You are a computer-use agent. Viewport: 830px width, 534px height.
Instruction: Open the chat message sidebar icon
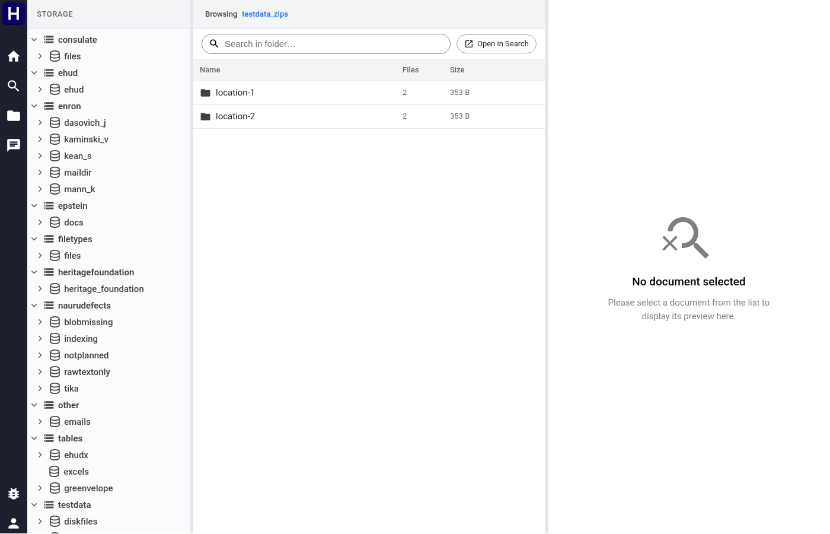pos(14,145)
